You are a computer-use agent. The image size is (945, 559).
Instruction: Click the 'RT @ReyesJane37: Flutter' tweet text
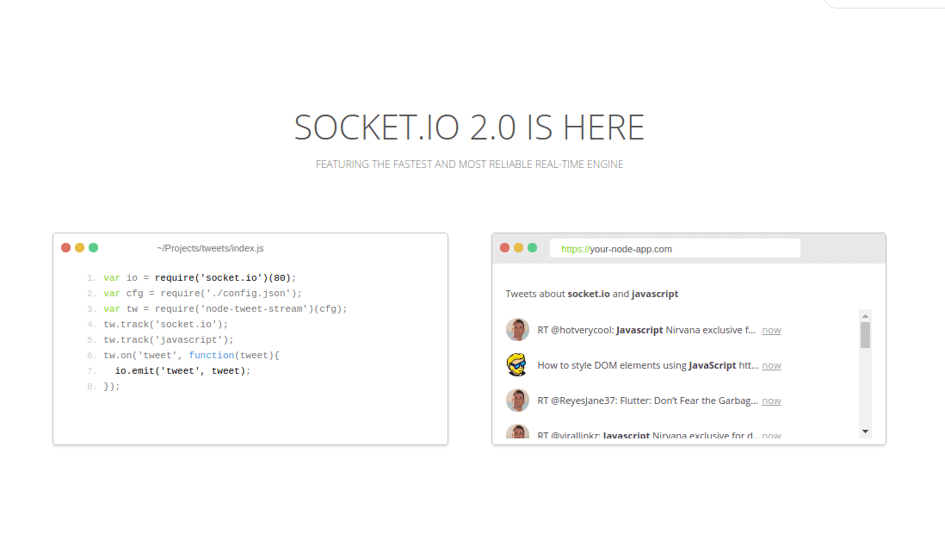pyautogui.click(x=647, y=401)
